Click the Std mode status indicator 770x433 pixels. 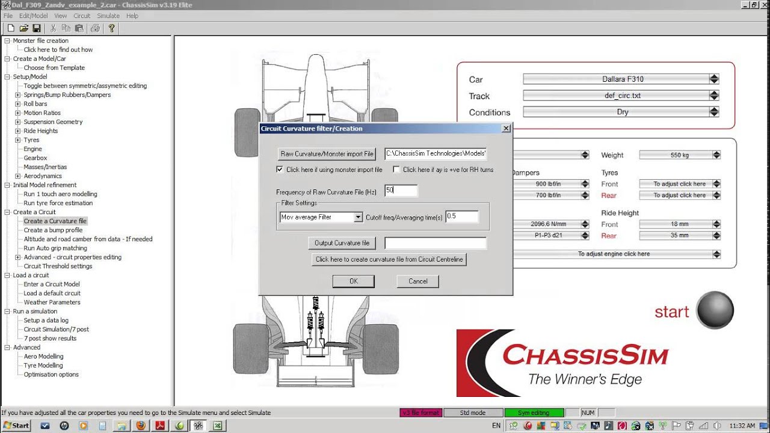(473, 413)
